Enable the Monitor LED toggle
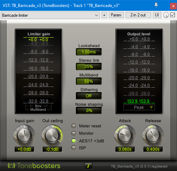The image size is (177, 171). pos(74,133)
